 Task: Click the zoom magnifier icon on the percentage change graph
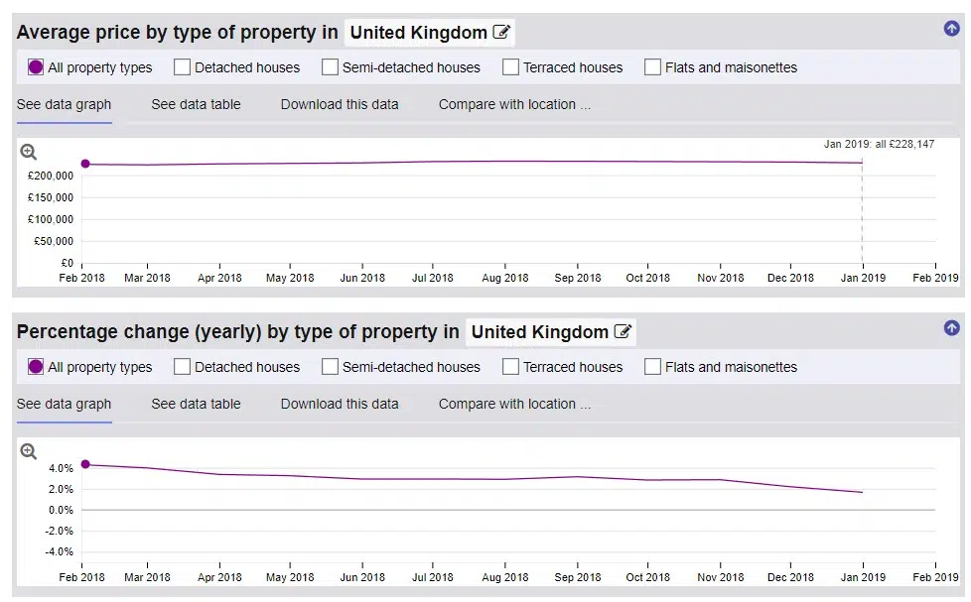29,451
